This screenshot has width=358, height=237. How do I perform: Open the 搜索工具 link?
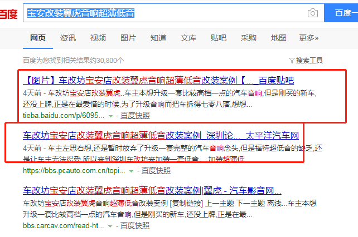(x=309, y=61)
